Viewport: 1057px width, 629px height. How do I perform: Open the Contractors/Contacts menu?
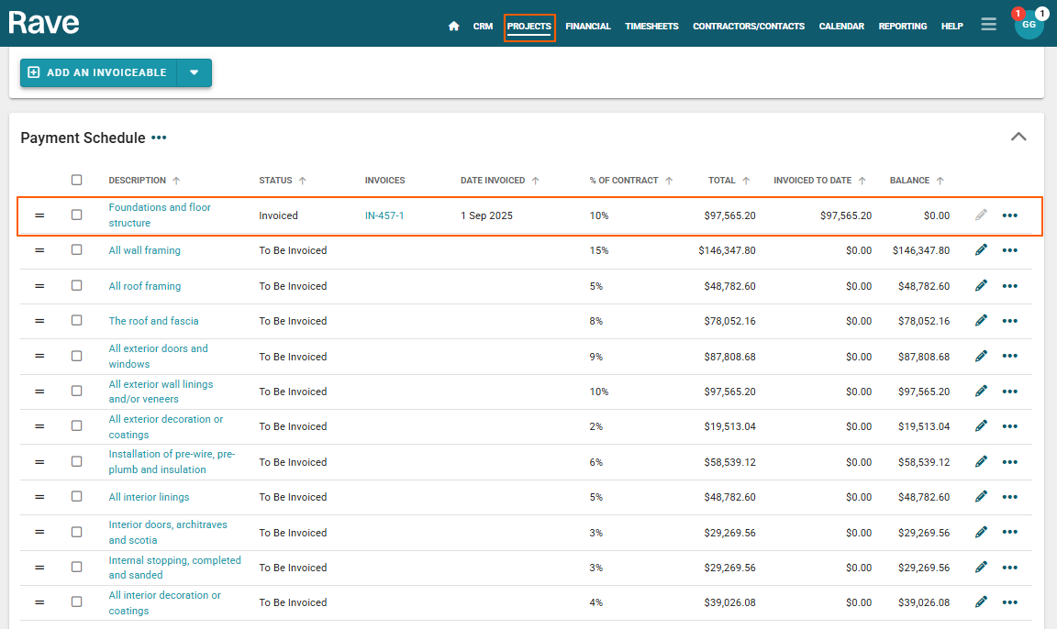tap(749, 27)
